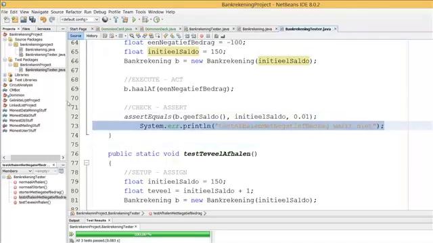Screen dimensions: 433x243
Task: Close the DominionDeck.java tab
Action: (181, 29)
